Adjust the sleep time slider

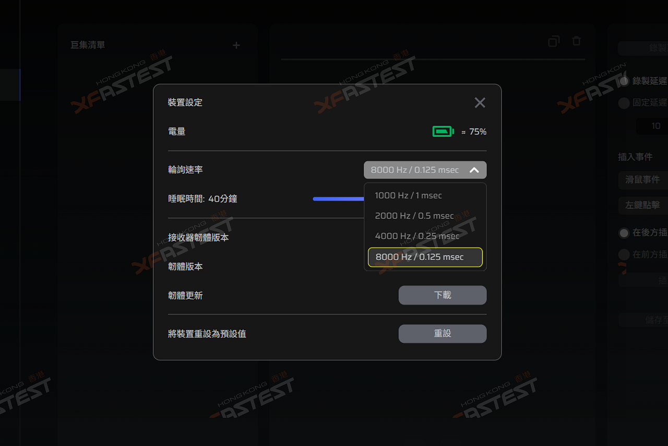(x=338, y=199)
